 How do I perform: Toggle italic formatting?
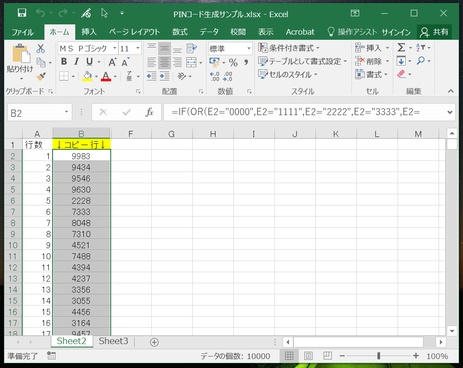[77, 62]
